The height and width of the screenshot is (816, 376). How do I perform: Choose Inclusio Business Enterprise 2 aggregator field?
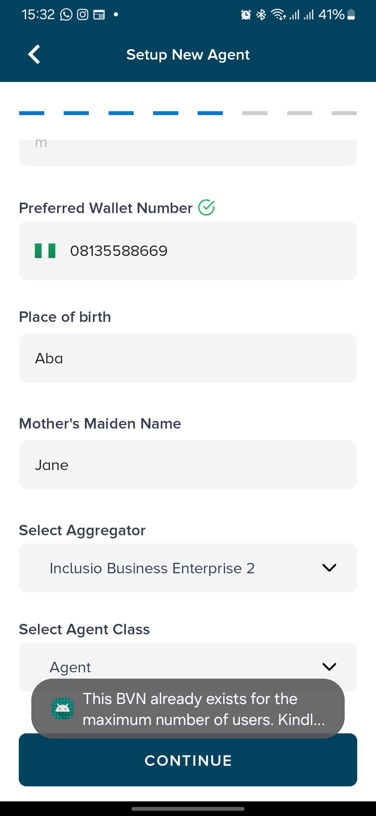tap(152, 568)
